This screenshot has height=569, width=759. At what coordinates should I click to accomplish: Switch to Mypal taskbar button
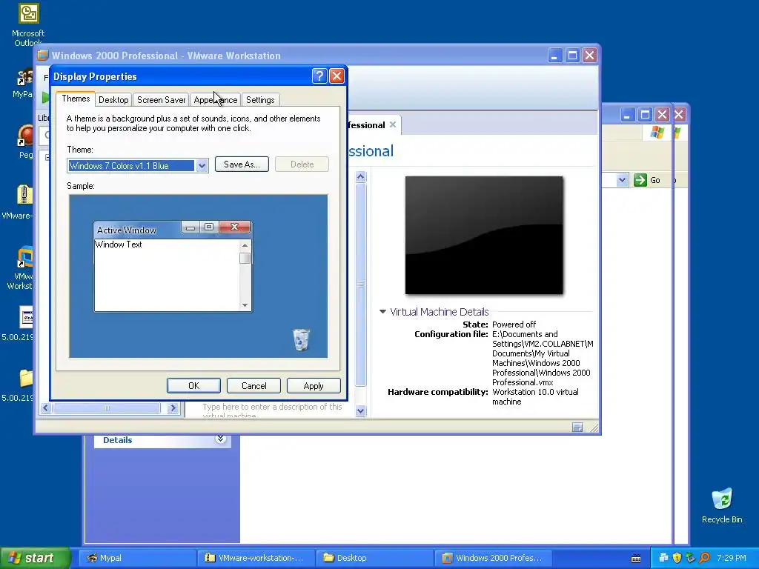tap(137, 558)
